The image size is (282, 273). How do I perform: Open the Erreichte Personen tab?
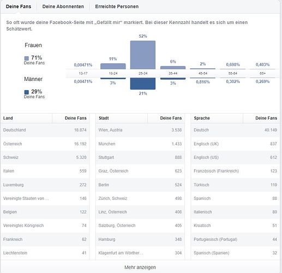pos(117,7)
